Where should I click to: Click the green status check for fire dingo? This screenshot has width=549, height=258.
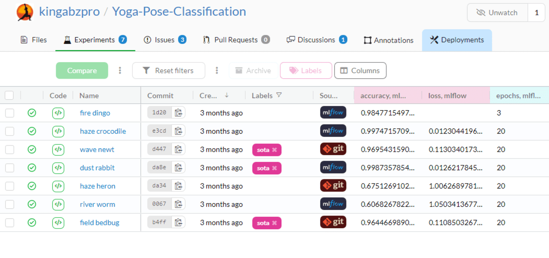32,113
